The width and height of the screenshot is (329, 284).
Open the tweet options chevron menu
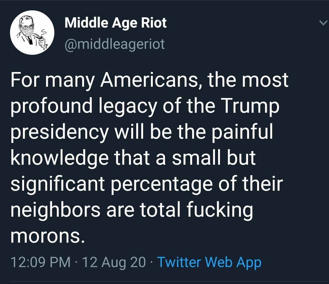coord(323,22)
